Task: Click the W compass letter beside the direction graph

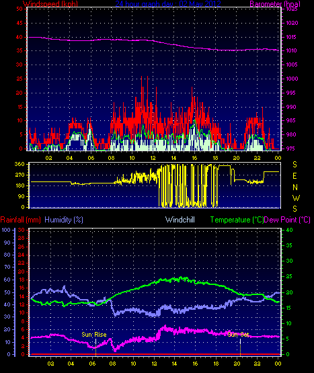Action: click(296, 198)
